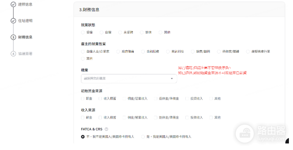The height and width of the screenshot is (150, 293).
Task: Check 收入積蓄 under 收入來源
Action: pyautogui.click(x=100, y=117)
